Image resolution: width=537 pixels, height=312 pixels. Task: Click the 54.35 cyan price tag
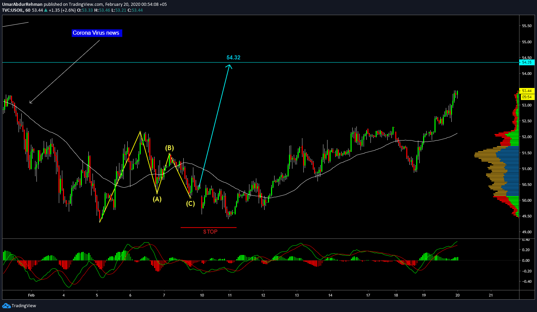pyautogui.click(x=527, y=62)
